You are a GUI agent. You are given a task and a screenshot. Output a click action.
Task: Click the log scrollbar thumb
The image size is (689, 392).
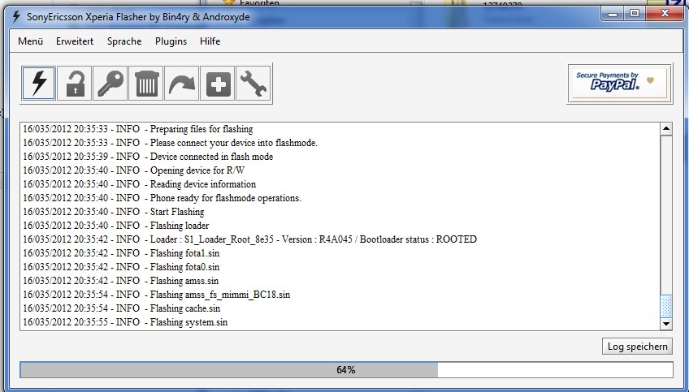666,306
